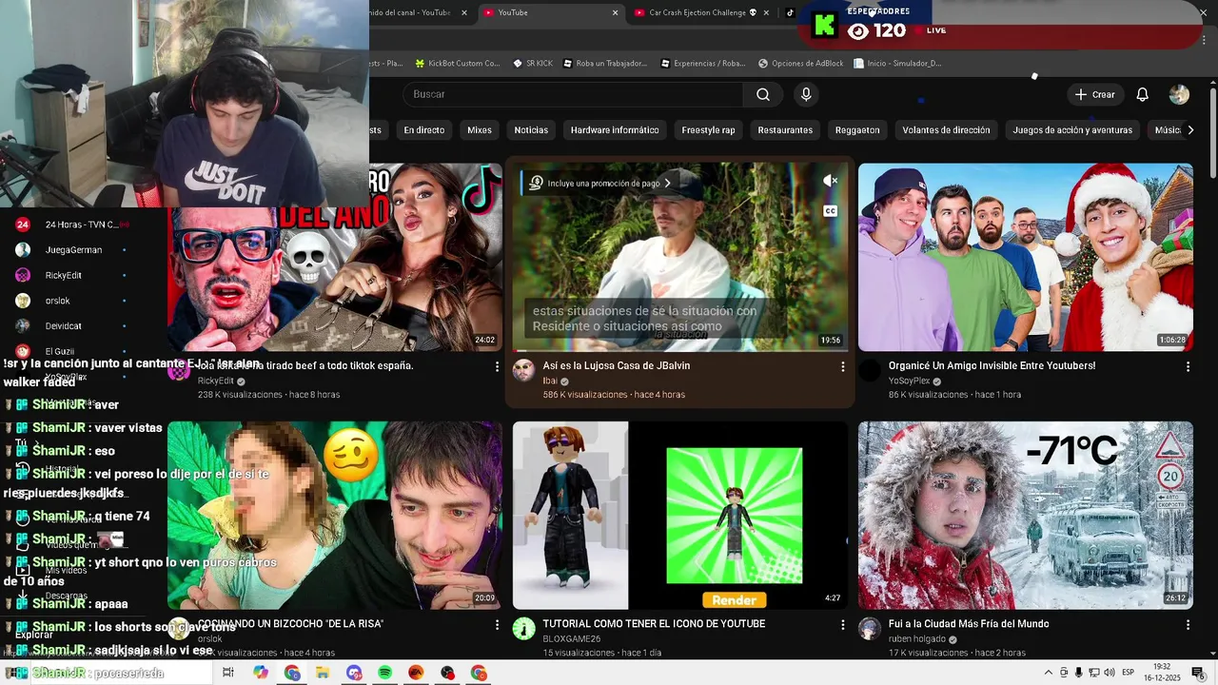Open orslok subscription in sidebar

[x=71, y=301]
